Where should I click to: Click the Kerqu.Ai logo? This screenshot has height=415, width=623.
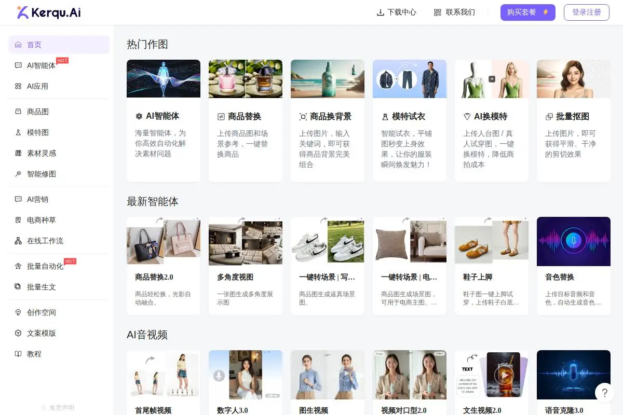point(48,12)
